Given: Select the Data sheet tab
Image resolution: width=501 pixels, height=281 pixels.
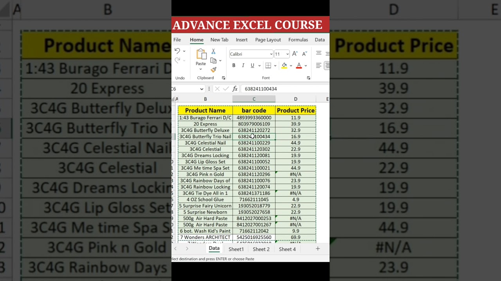Looking at the screenshot, I should (214, 248).
